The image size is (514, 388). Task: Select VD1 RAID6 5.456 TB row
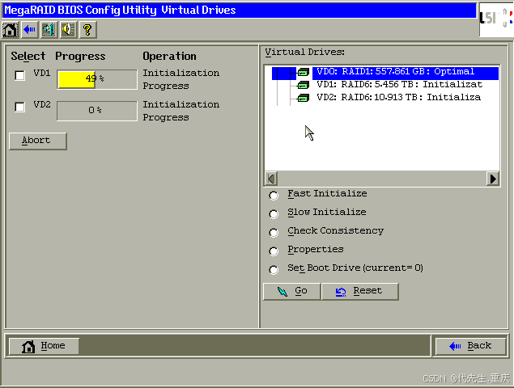pyautogui.click(x=400, y=85)
